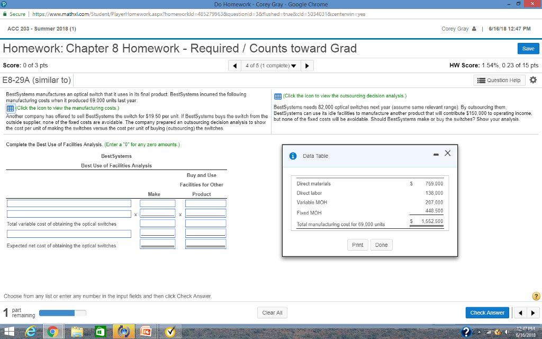
Task: Click Expected net cost Make column input
Action: tap(158, 244)
